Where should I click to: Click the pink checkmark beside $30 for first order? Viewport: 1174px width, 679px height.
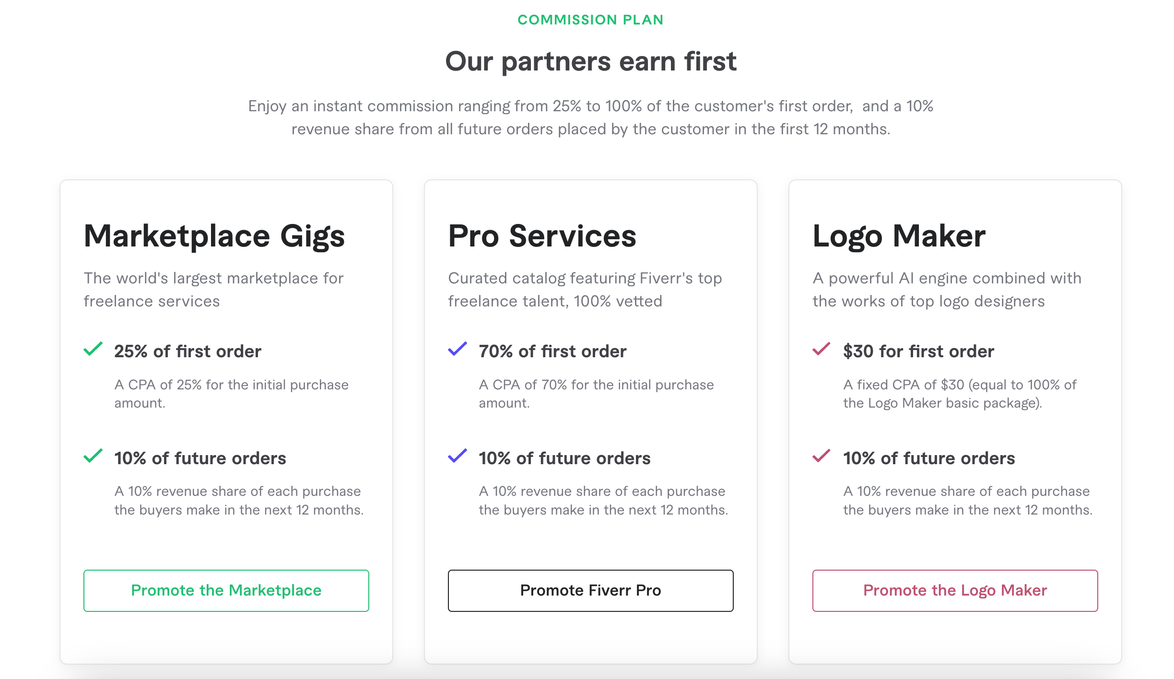coord(822,349)
